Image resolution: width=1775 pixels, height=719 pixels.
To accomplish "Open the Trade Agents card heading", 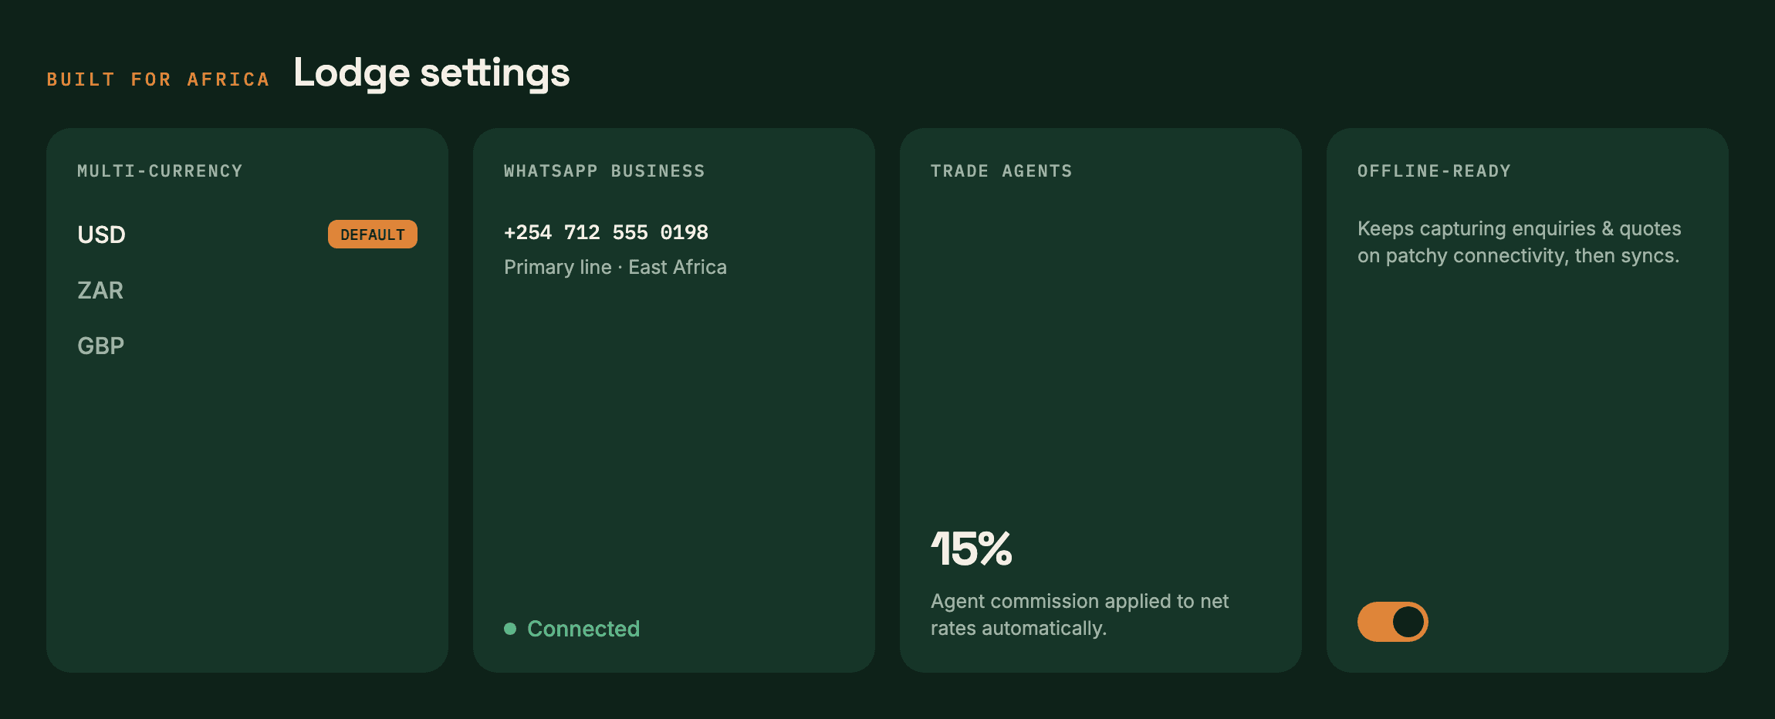I will (x=1001, y=171).
